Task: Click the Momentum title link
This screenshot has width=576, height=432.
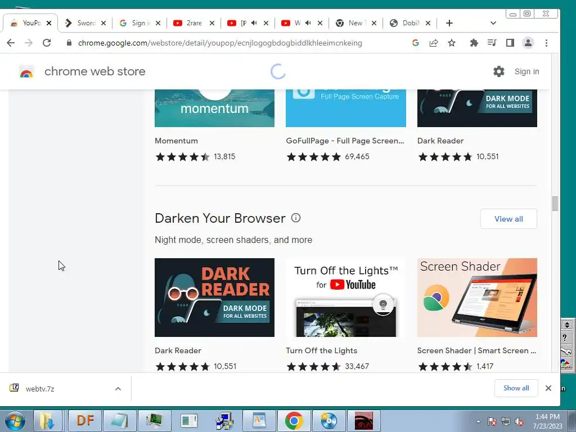Action: [x=176, y=141]
